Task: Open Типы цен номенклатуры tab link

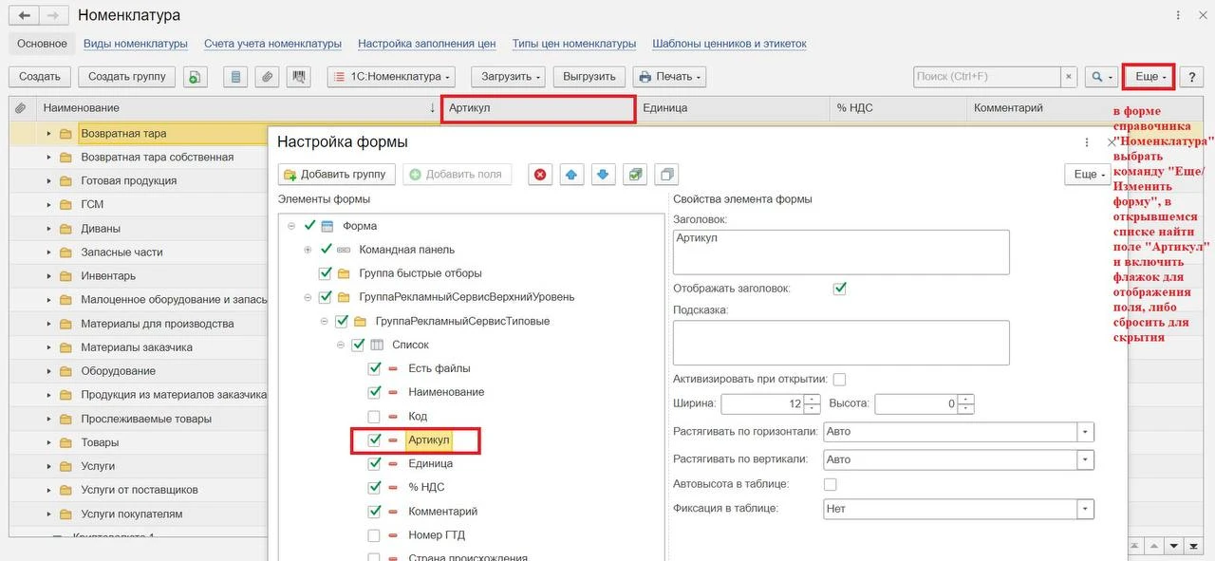Action: pyautogui.click(x=574, y=44)
